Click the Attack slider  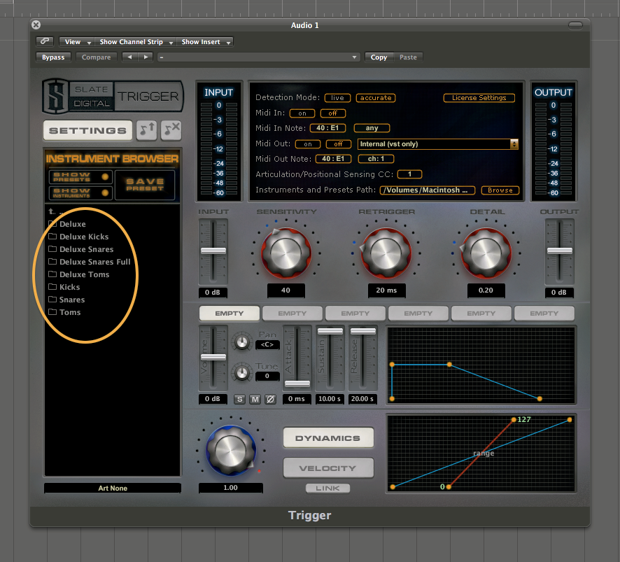pyautogui.click(x=297, y=384)
